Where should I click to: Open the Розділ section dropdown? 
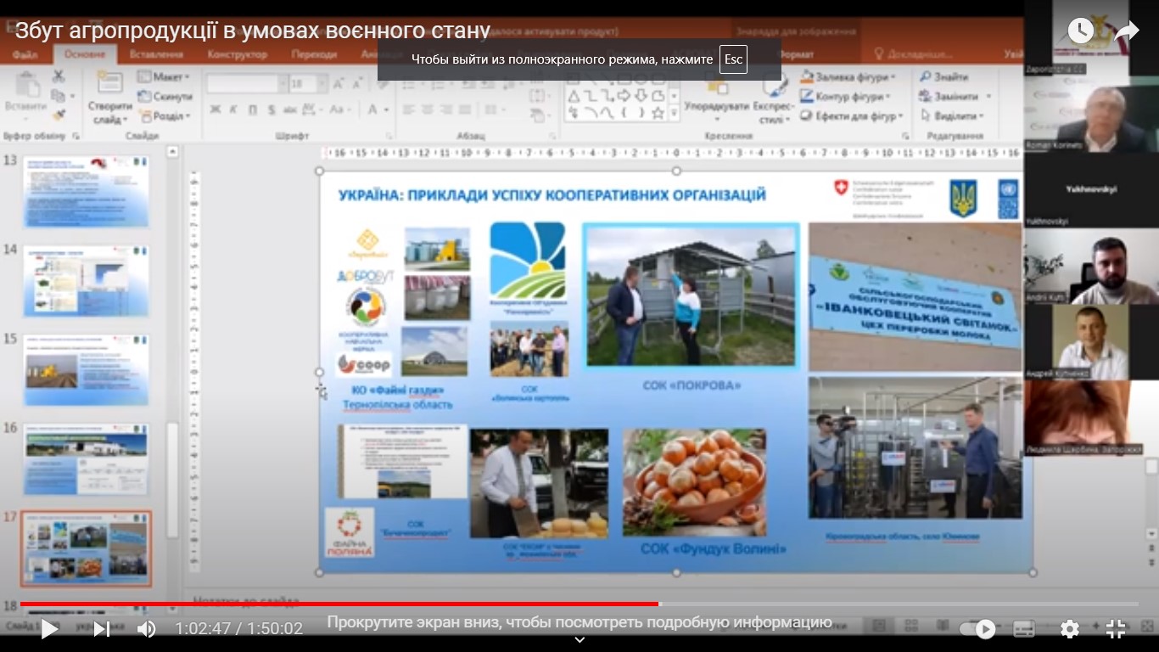pos(165,116)
